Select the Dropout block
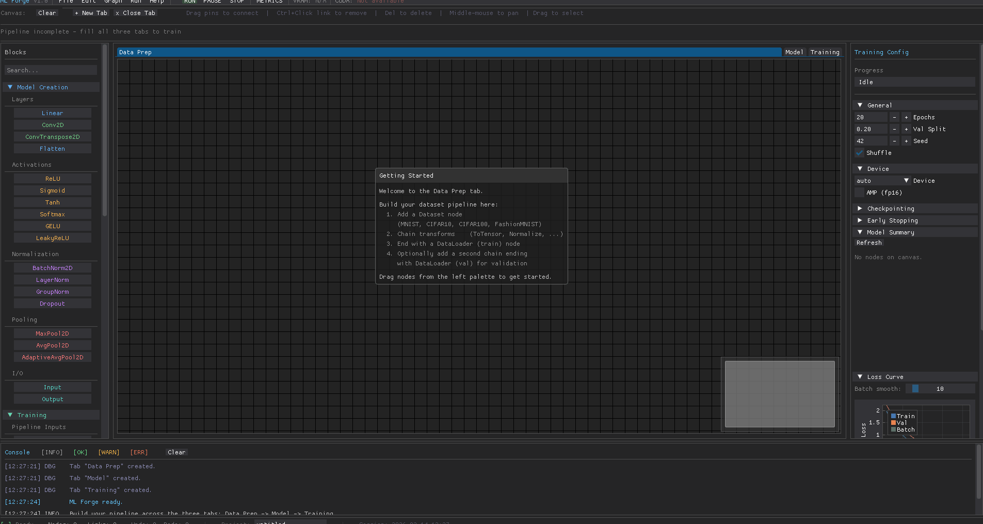The height and width of the screenshot is (524, 983). 52,303
